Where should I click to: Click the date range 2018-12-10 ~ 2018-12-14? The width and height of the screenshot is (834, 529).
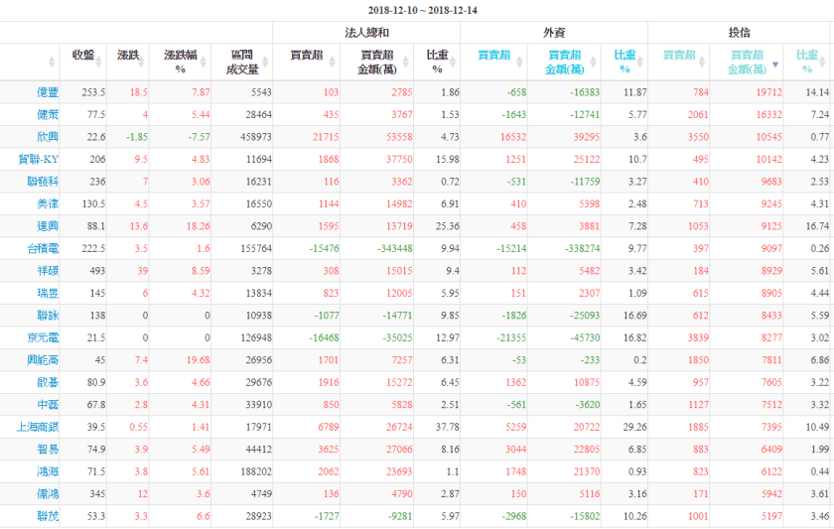(417, 10)
